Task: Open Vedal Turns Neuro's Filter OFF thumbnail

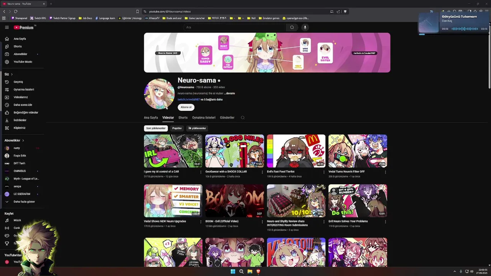Action: click(358, 151)
